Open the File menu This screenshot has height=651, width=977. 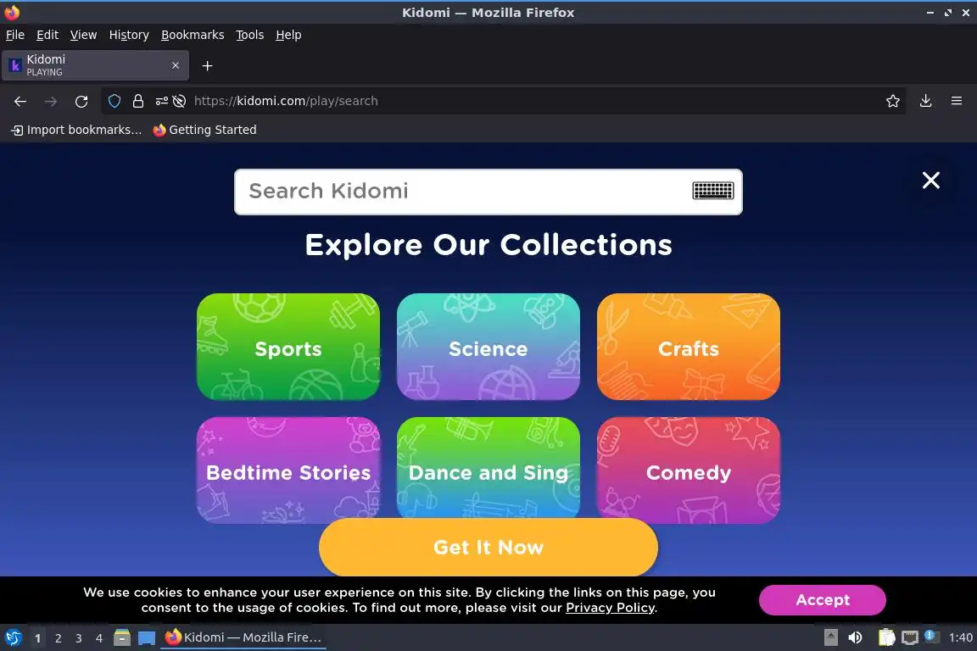(x=15, y=35)
